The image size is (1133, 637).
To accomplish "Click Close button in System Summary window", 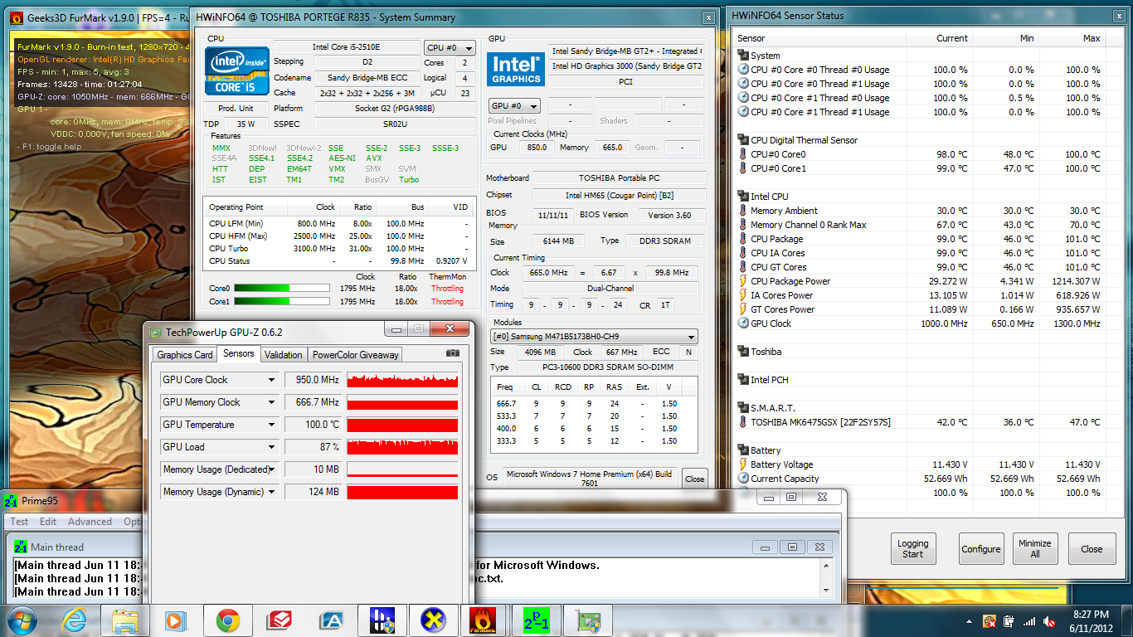I will (695, 479).
